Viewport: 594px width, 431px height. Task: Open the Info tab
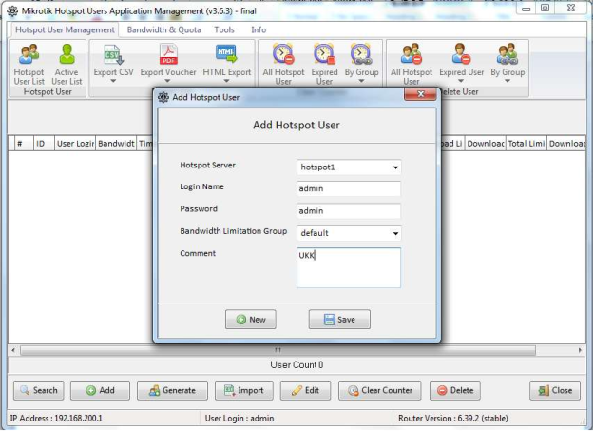pos(259,29)
